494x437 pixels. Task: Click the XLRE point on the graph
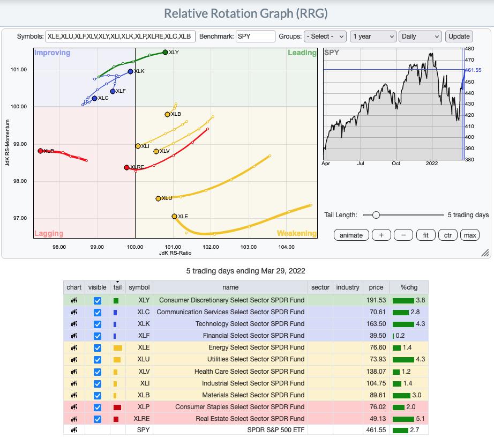pyautogui.click(x=126, y=167)
